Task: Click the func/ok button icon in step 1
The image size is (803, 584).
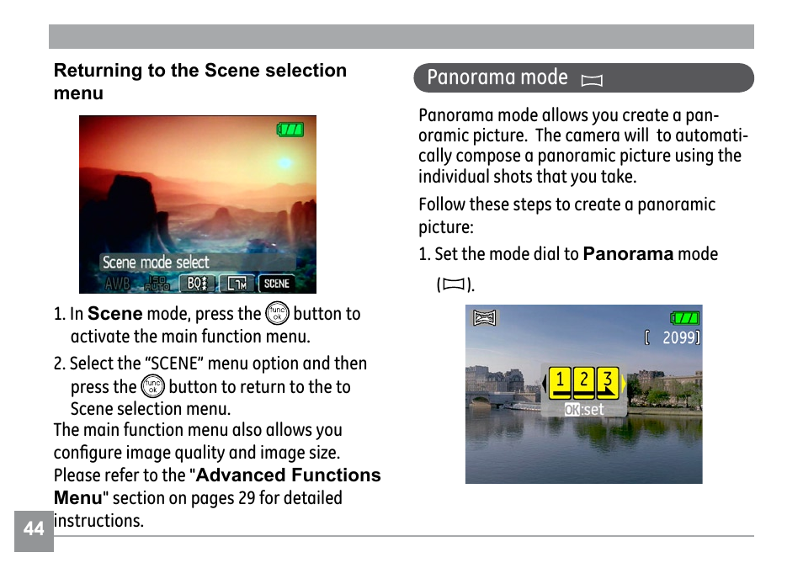Action: click(x=277, y=313)
